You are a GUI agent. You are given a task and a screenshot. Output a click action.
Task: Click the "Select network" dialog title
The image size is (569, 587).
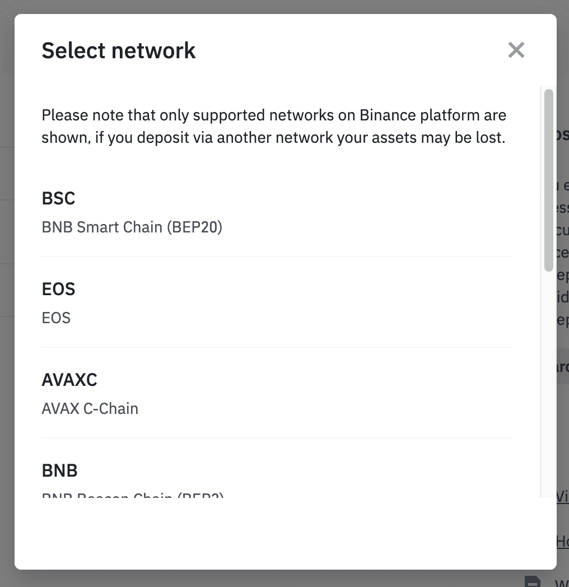click(119, 50)
